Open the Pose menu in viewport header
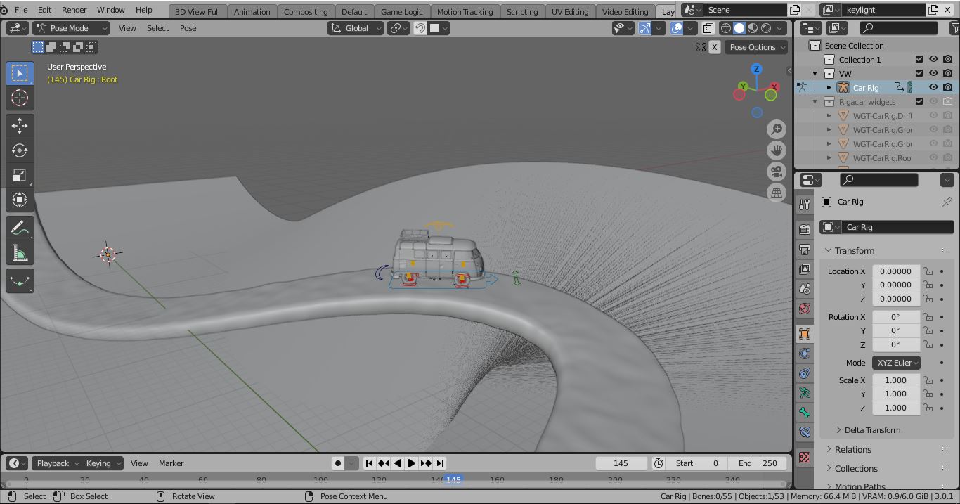 point(188,28)
